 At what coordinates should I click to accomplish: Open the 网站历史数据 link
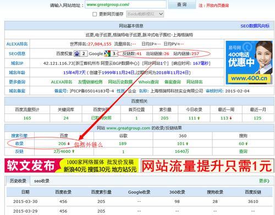[x=120, y=82]
